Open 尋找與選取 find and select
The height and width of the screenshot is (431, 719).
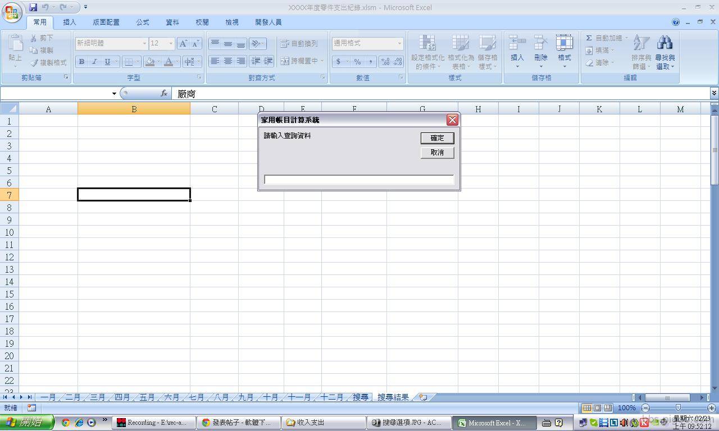[665, 52]
